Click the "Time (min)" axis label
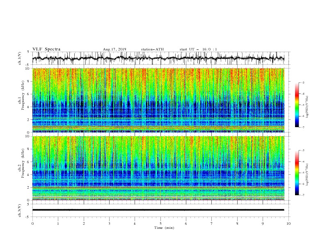 [x=164, y=228]
